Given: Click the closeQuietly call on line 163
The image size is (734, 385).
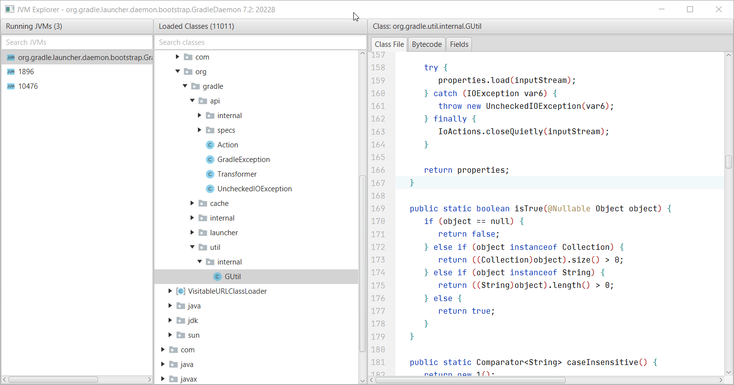Looking at the screenshot, I should (x=514, y=131).
